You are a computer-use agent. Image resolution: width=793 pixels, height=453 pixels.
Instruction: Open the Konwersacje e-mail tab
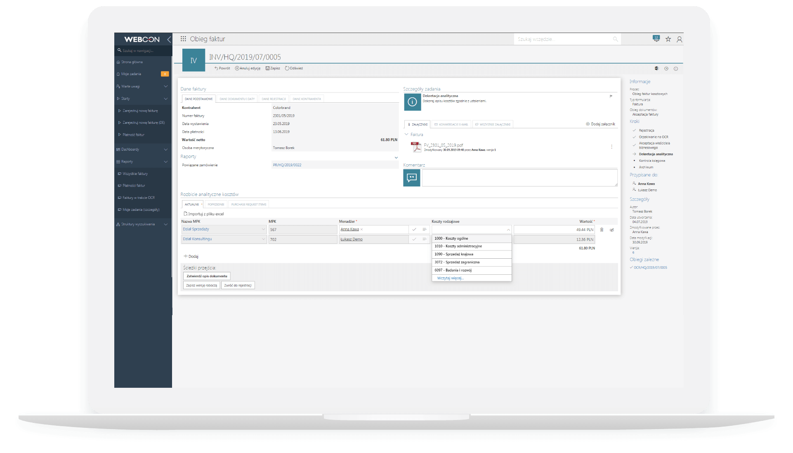pyautogui.click(x=451, y=124)
